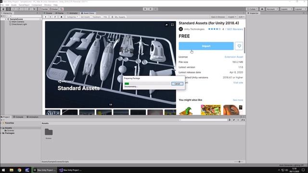Open the Edit menu
The image size is (308, 173).
(7, 5)
